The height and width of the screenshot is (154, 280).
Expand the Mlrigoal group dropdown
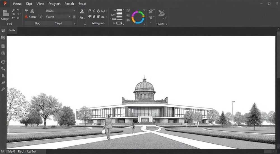pos(98,23)
